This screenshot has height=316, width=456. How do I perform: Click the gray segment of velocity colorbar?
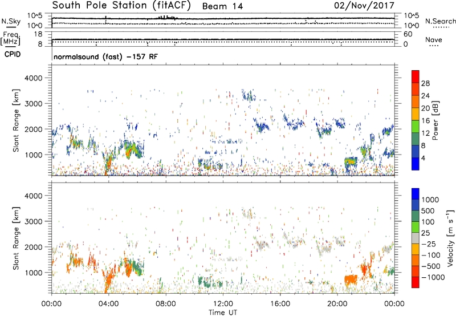[x=416, y=238]
